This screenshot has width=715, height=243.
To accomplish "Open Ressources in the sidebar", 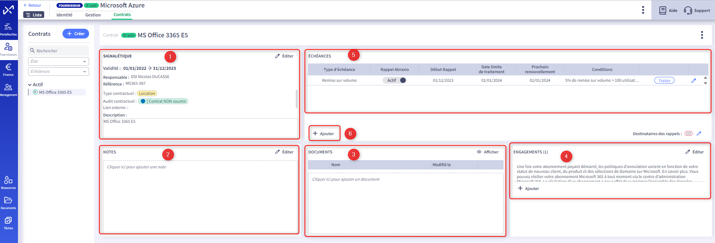I will tap(8, 183).
